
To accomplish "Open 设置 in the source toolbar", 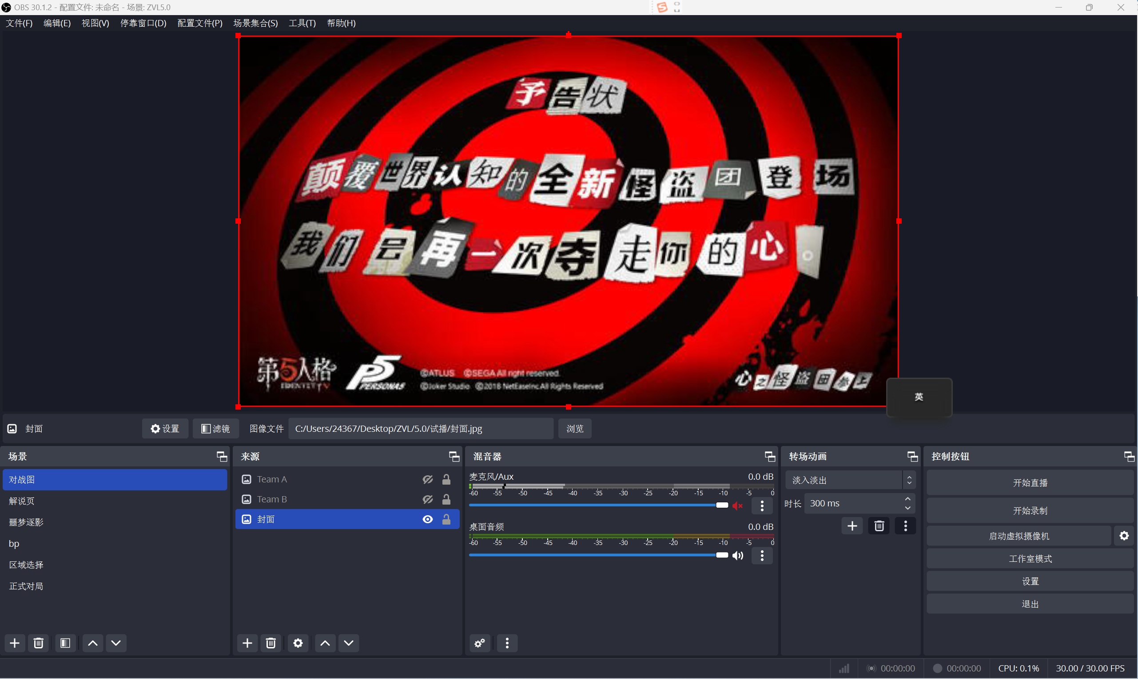I will pyautogui.click(x=165, y=429).
